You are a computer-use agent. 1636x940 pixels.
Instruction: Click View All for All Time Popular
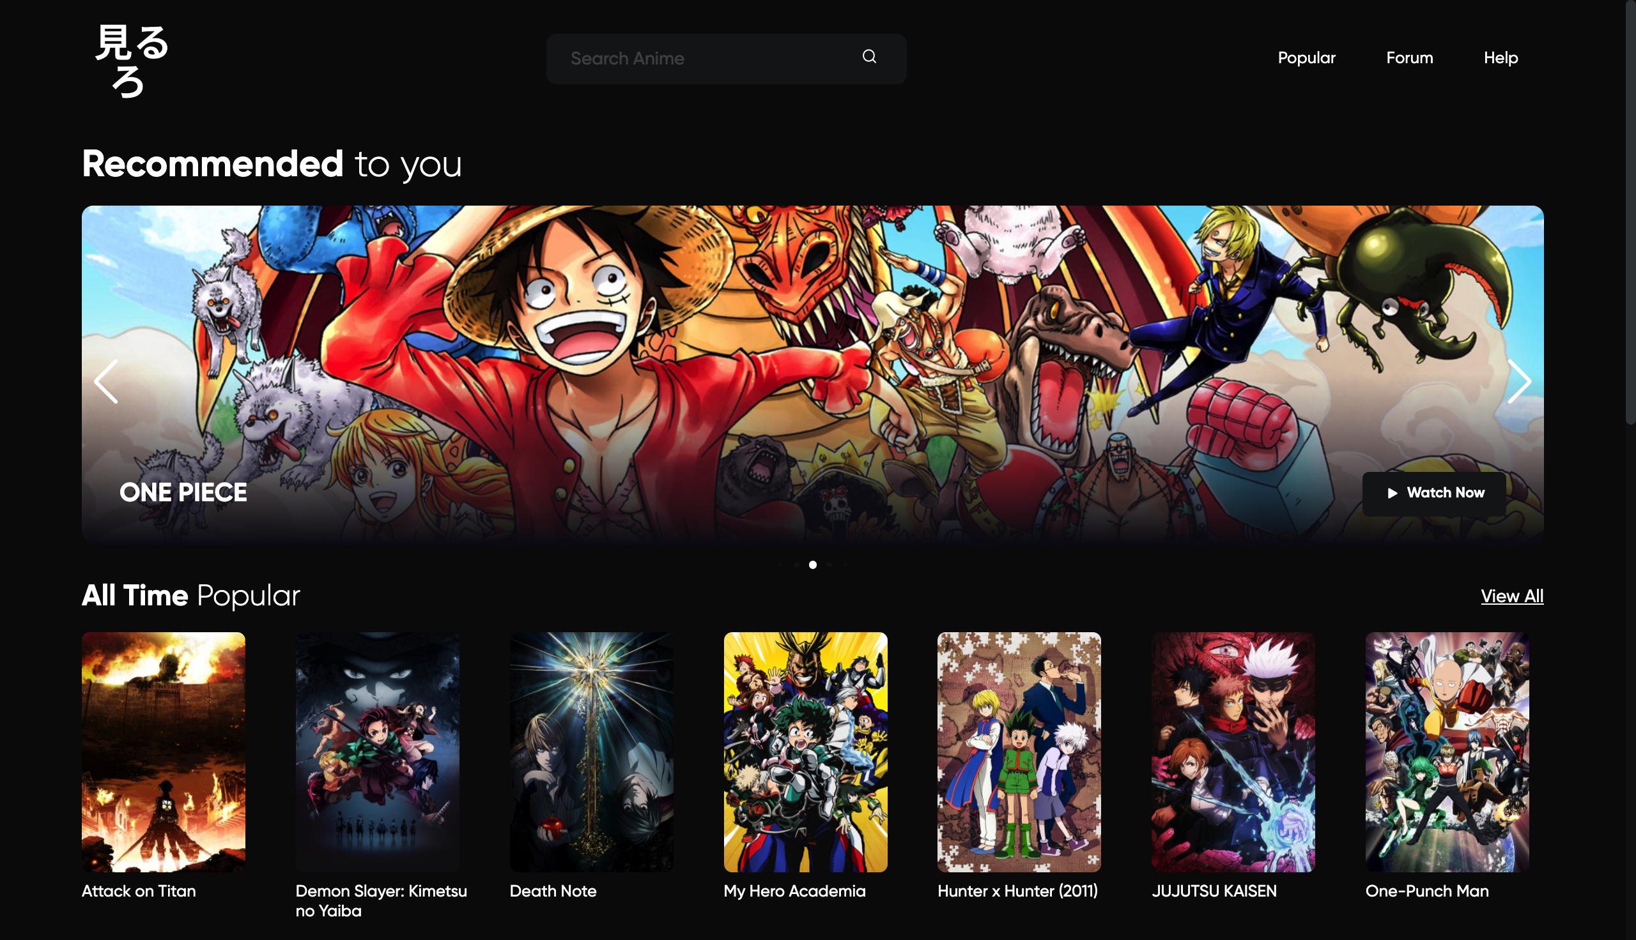1511,596
